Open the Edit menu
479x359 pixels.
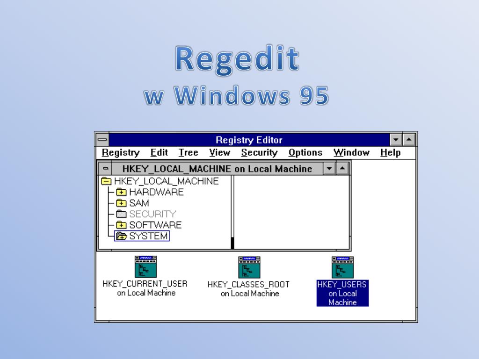click(159, 152)
